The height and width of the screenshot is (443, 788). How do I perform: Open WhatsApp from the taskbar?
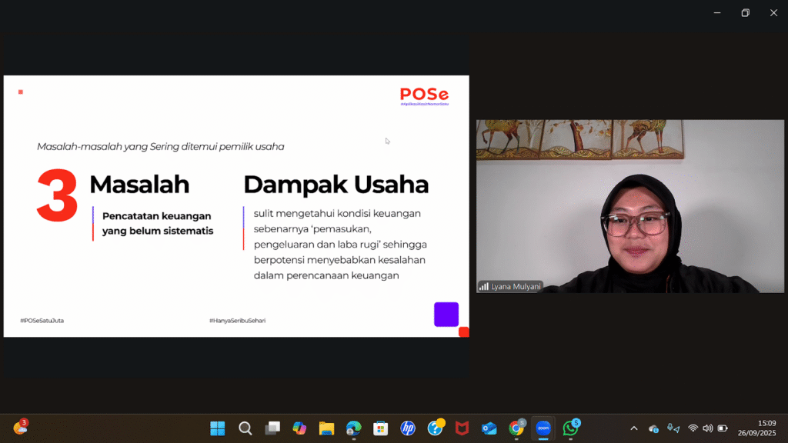[x=570, y=428]
